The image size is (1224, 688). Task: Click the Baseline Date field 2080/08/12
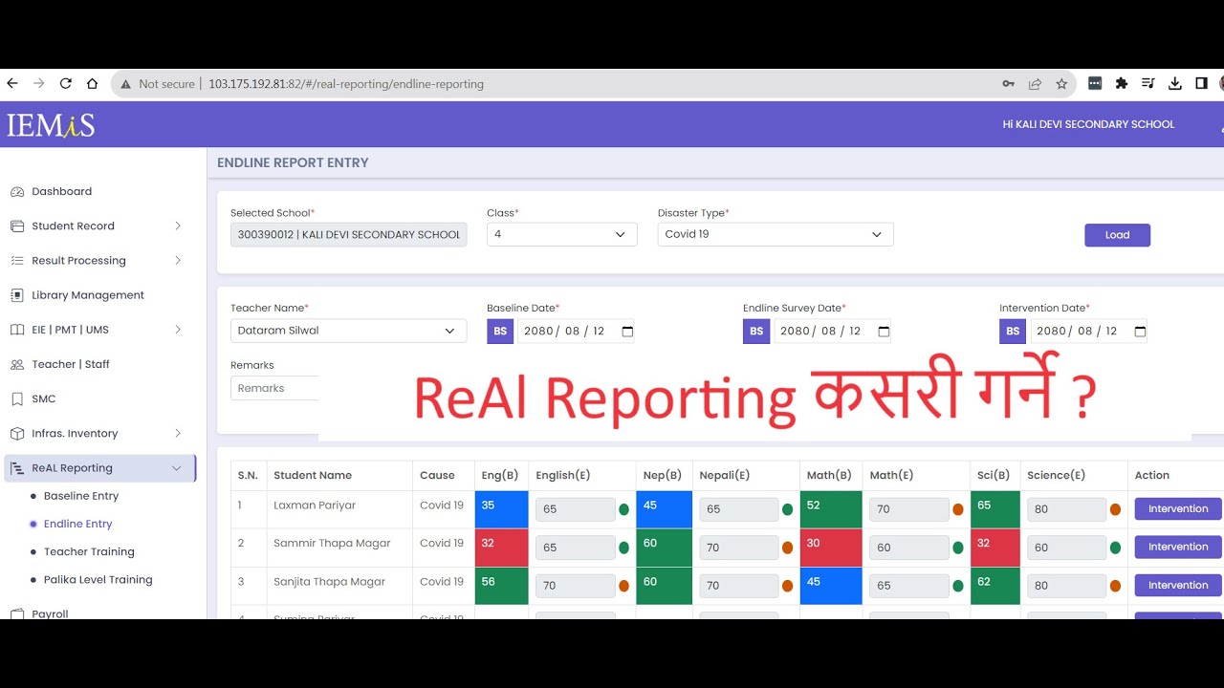coord(576,331)
